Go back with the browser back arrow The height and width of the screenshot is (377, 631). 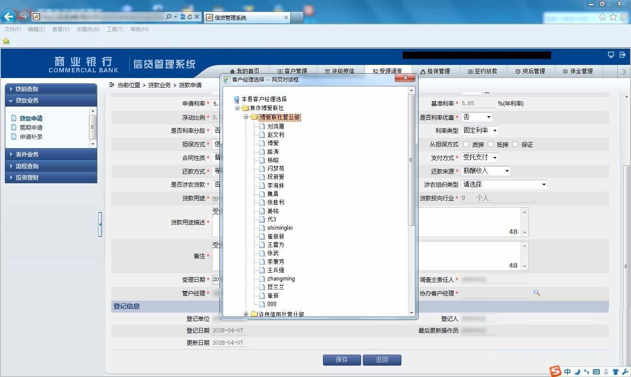(9, 17)
